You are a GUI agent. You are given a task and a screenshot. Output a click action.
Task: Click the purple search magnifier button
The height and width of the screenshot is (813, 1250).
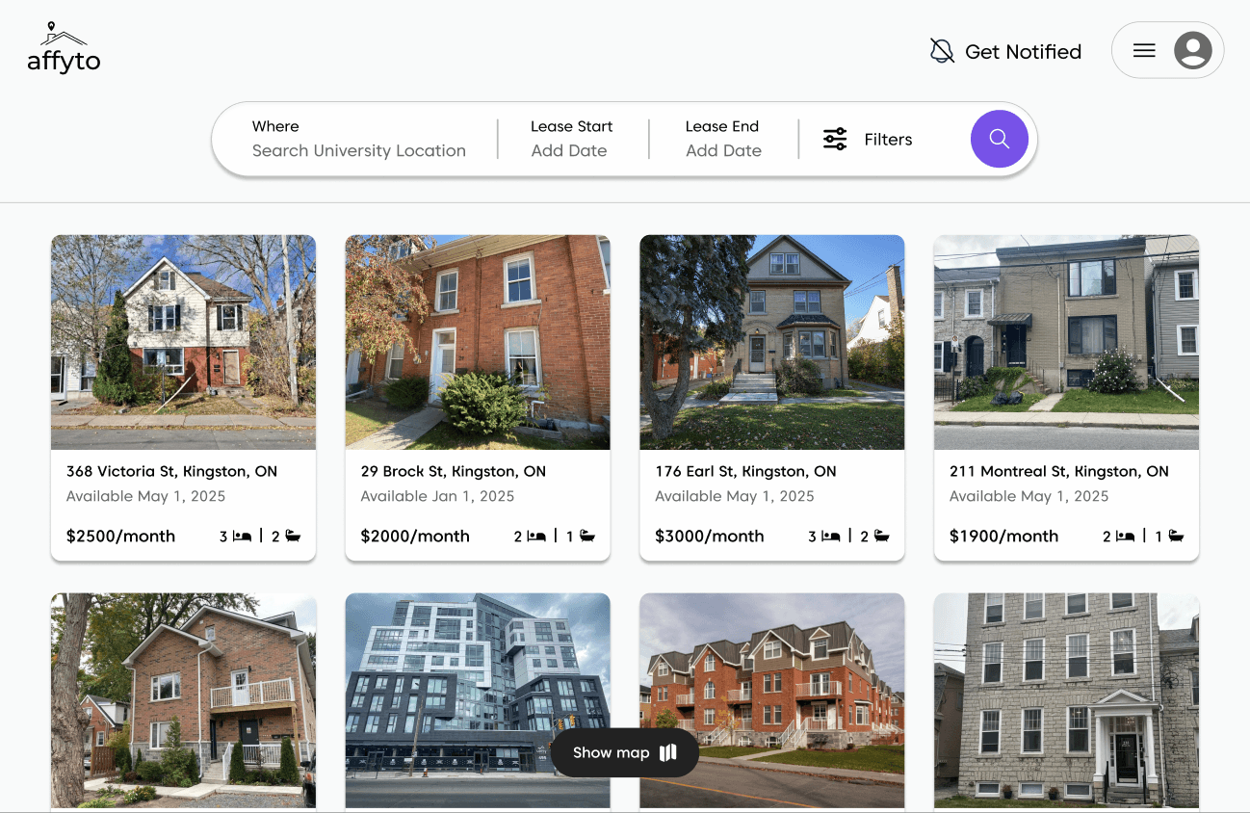[1000, 139]
